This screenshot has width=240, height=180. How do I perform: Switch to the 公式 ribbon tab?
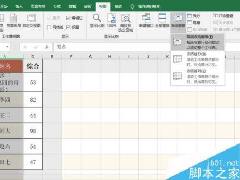point(57,7)
